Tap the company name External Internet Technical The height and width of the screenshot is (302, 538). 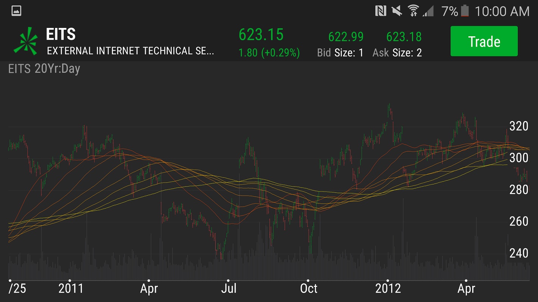coord(130,51)
